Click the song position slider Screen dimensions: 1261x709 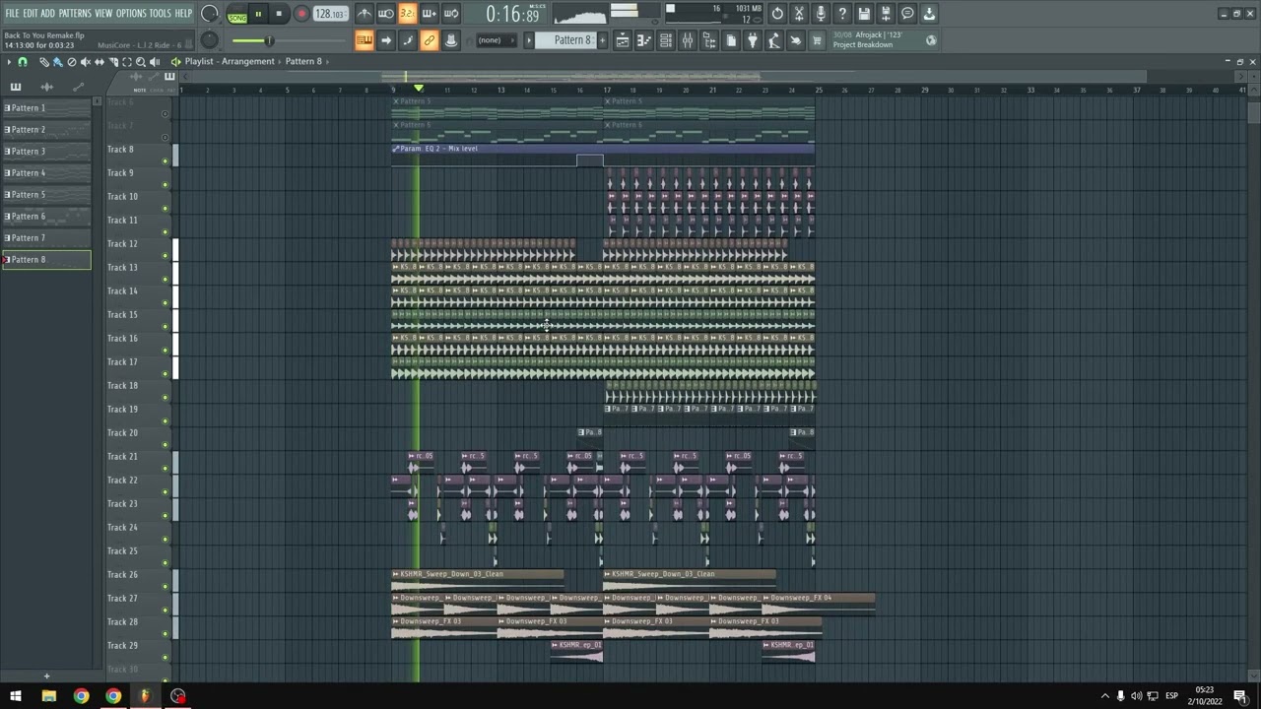pyautogui.click(x=290, y=40)
